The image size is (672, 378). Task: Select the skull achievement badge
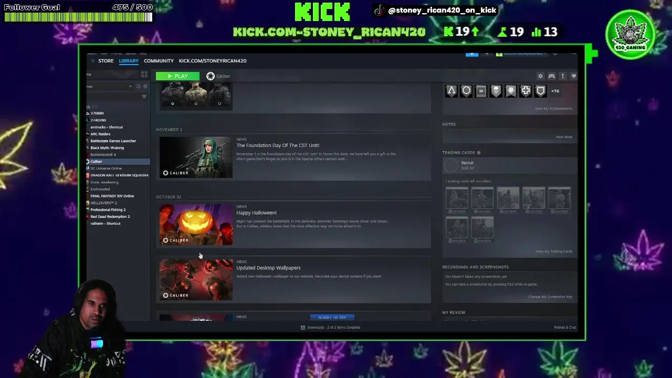(496, 91)
